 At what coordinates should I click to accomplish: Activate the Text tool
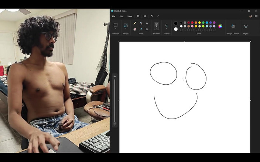coord(147,23)
